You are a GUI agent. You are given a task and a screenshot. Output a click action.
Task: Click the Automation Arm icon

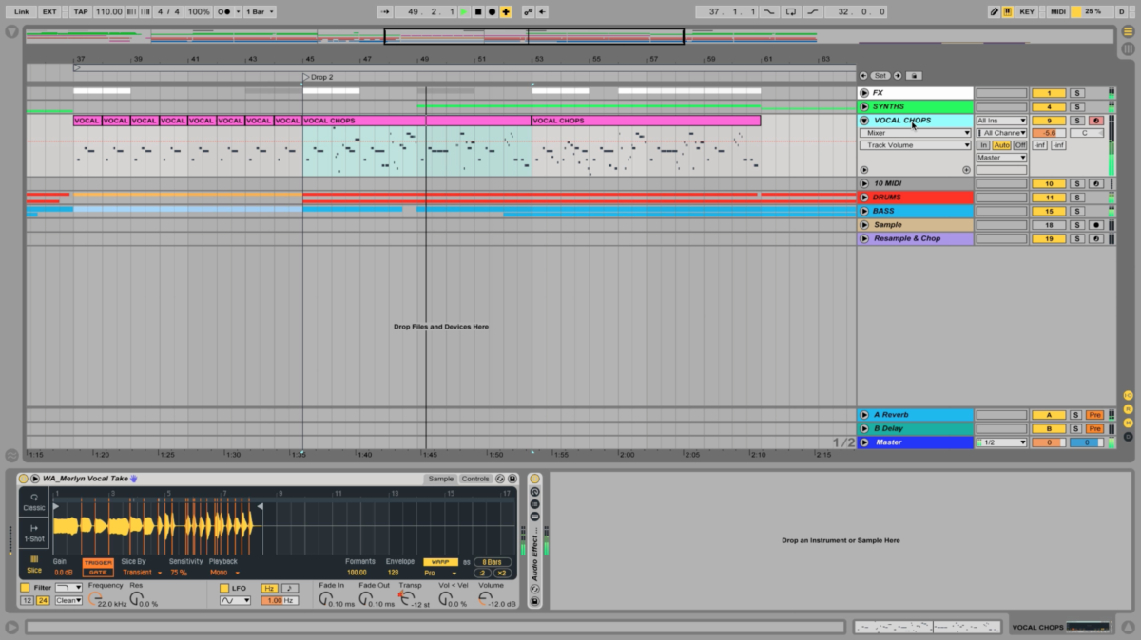coord(529,11)
